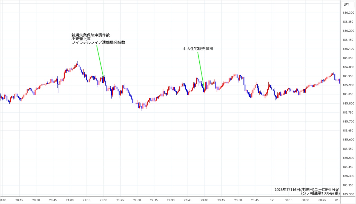356x204 pixels.
Task: Select the 185.700 price axis label
Action: click(x=348, y=121)
